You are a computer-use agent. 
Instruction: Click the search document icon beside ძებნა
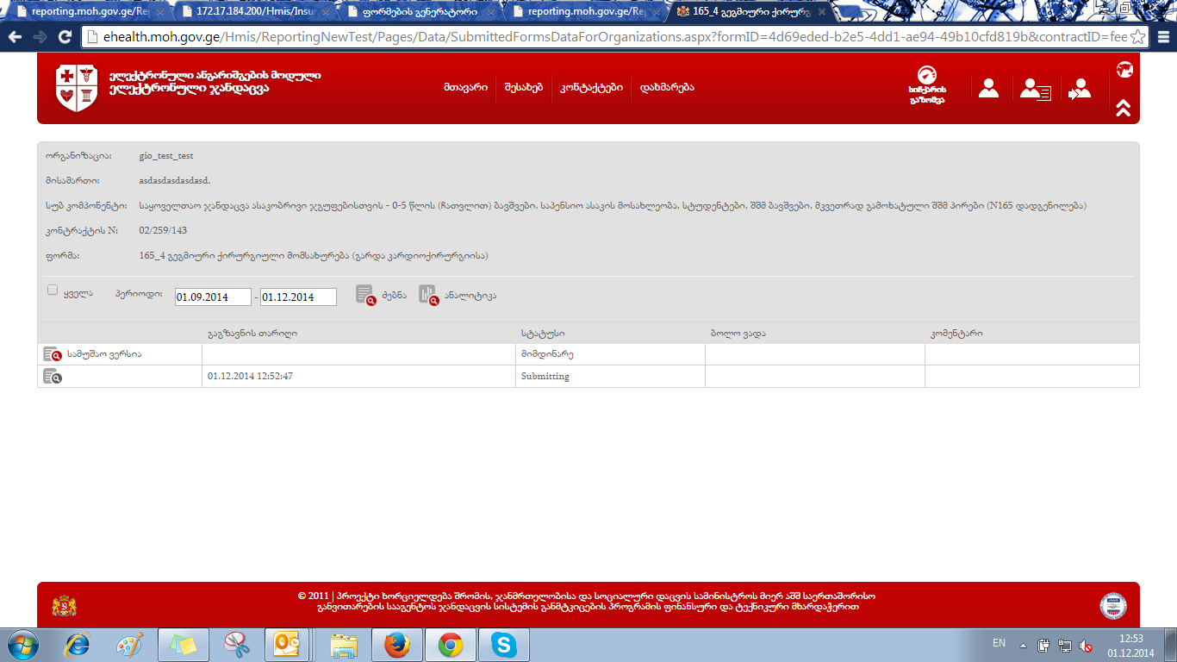[365, 295]
